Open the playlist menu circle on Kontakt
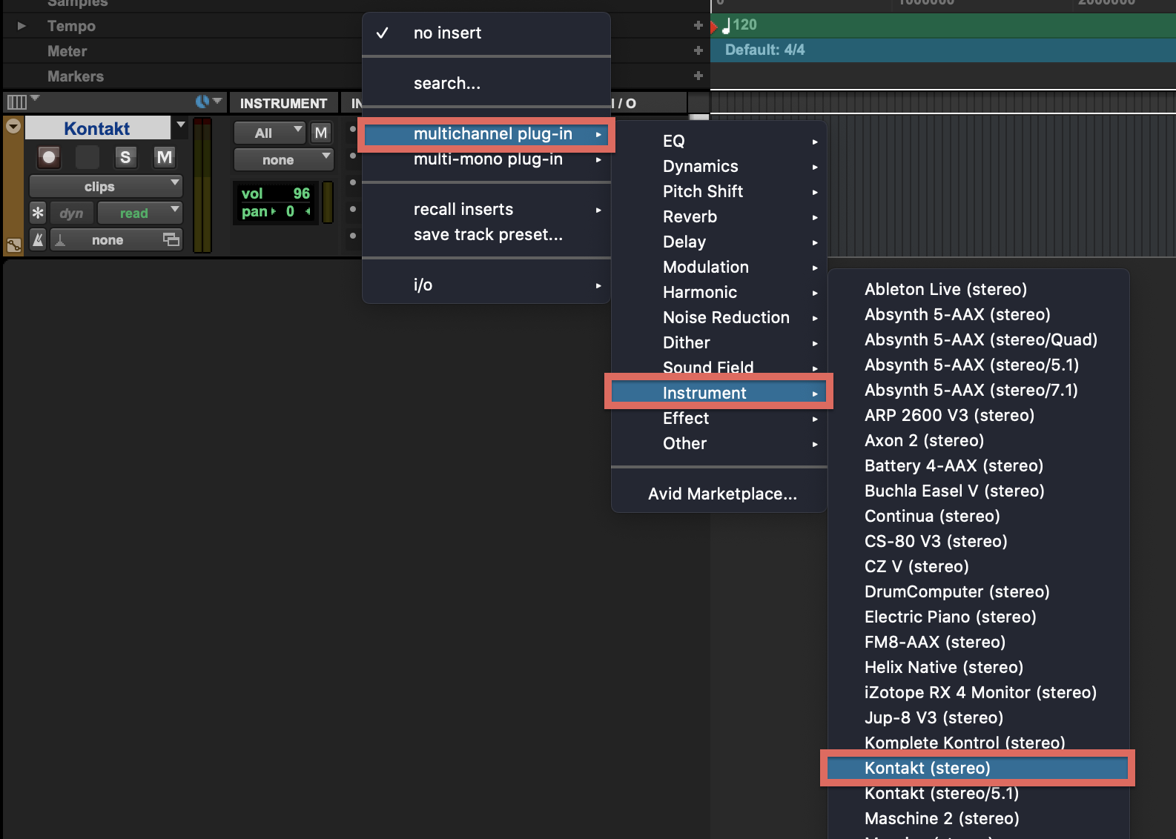The height and width of the screenshot is (839, 1176). click(x=13, y=127)
